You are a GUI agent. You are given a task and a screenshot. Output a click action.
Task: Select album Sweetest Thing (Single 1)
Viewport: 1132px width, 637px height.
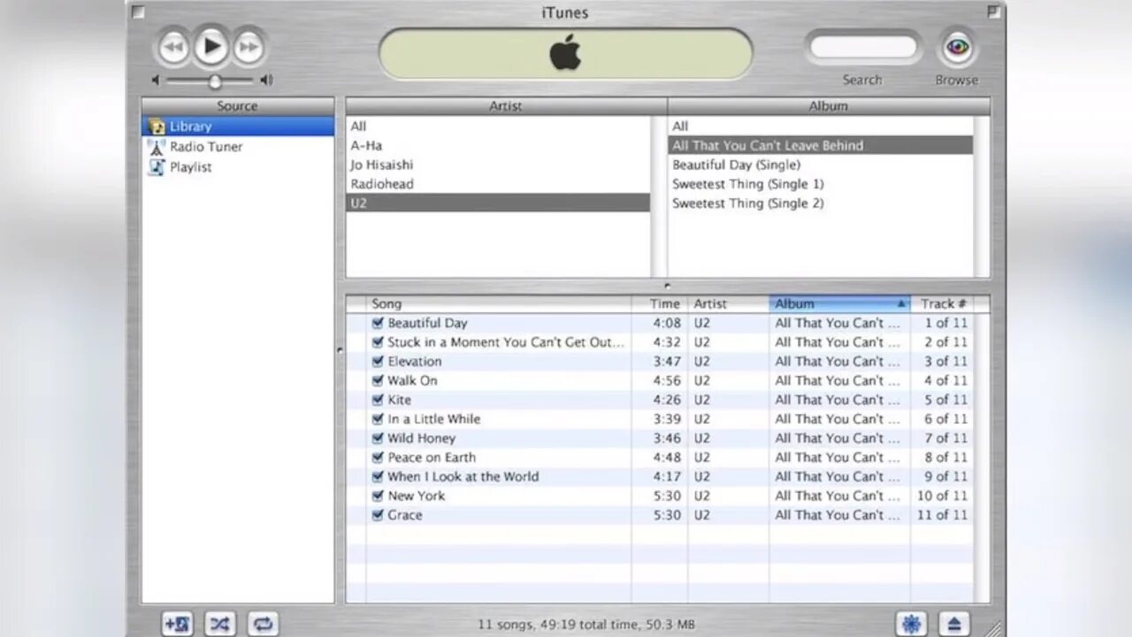820,184
